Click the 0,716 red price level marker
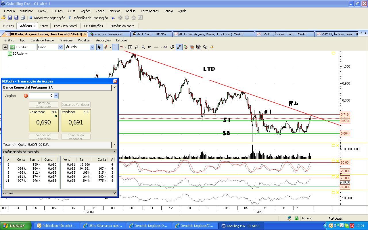The image size is (368, 230). 345,114
